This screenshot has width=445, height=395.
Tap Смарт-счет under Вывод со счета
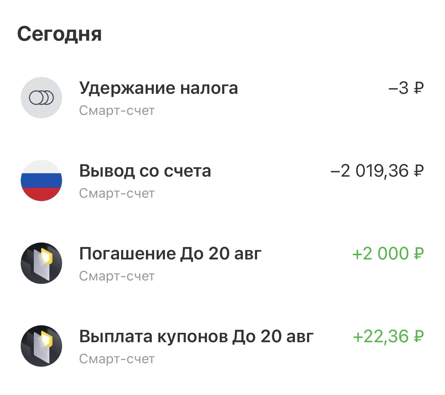[x=117, y=194]
